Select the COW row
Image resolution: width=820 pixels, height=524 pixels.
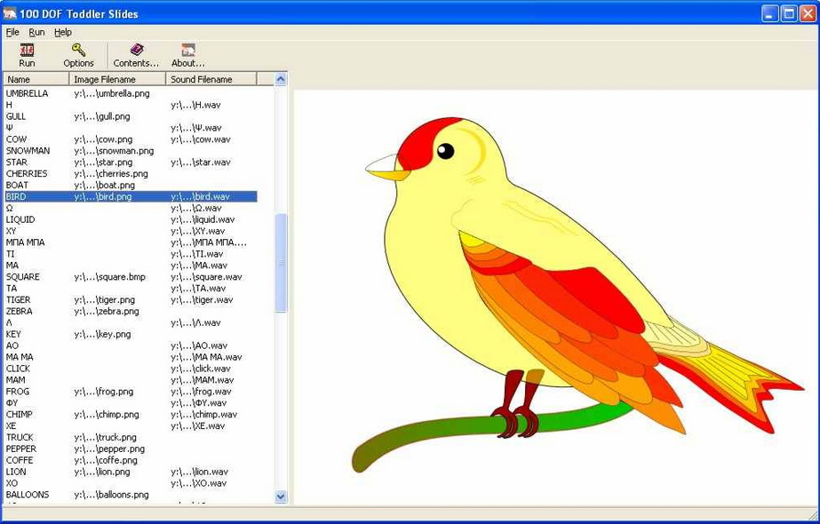pos(131,139)
